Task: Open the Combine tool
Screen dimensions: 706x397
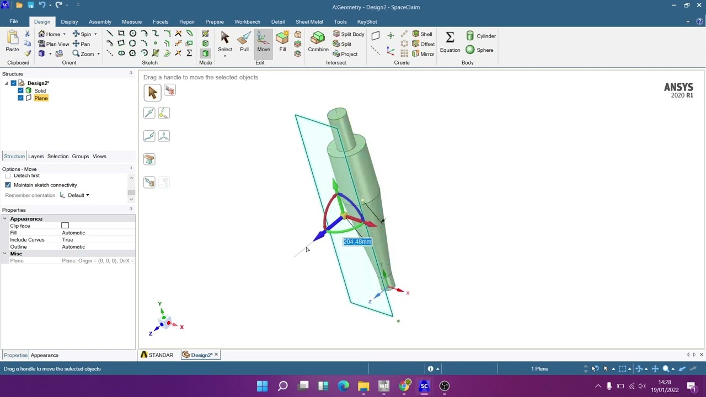Action: [x=318, y=42]
